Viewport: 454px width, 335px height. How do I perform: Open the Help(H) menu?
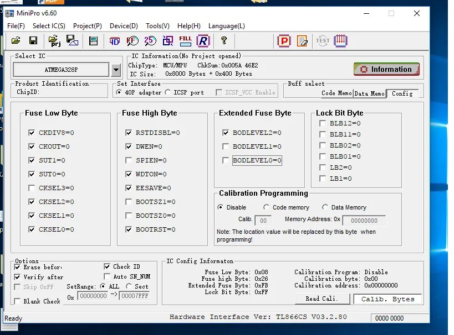[x=189, y=26]
